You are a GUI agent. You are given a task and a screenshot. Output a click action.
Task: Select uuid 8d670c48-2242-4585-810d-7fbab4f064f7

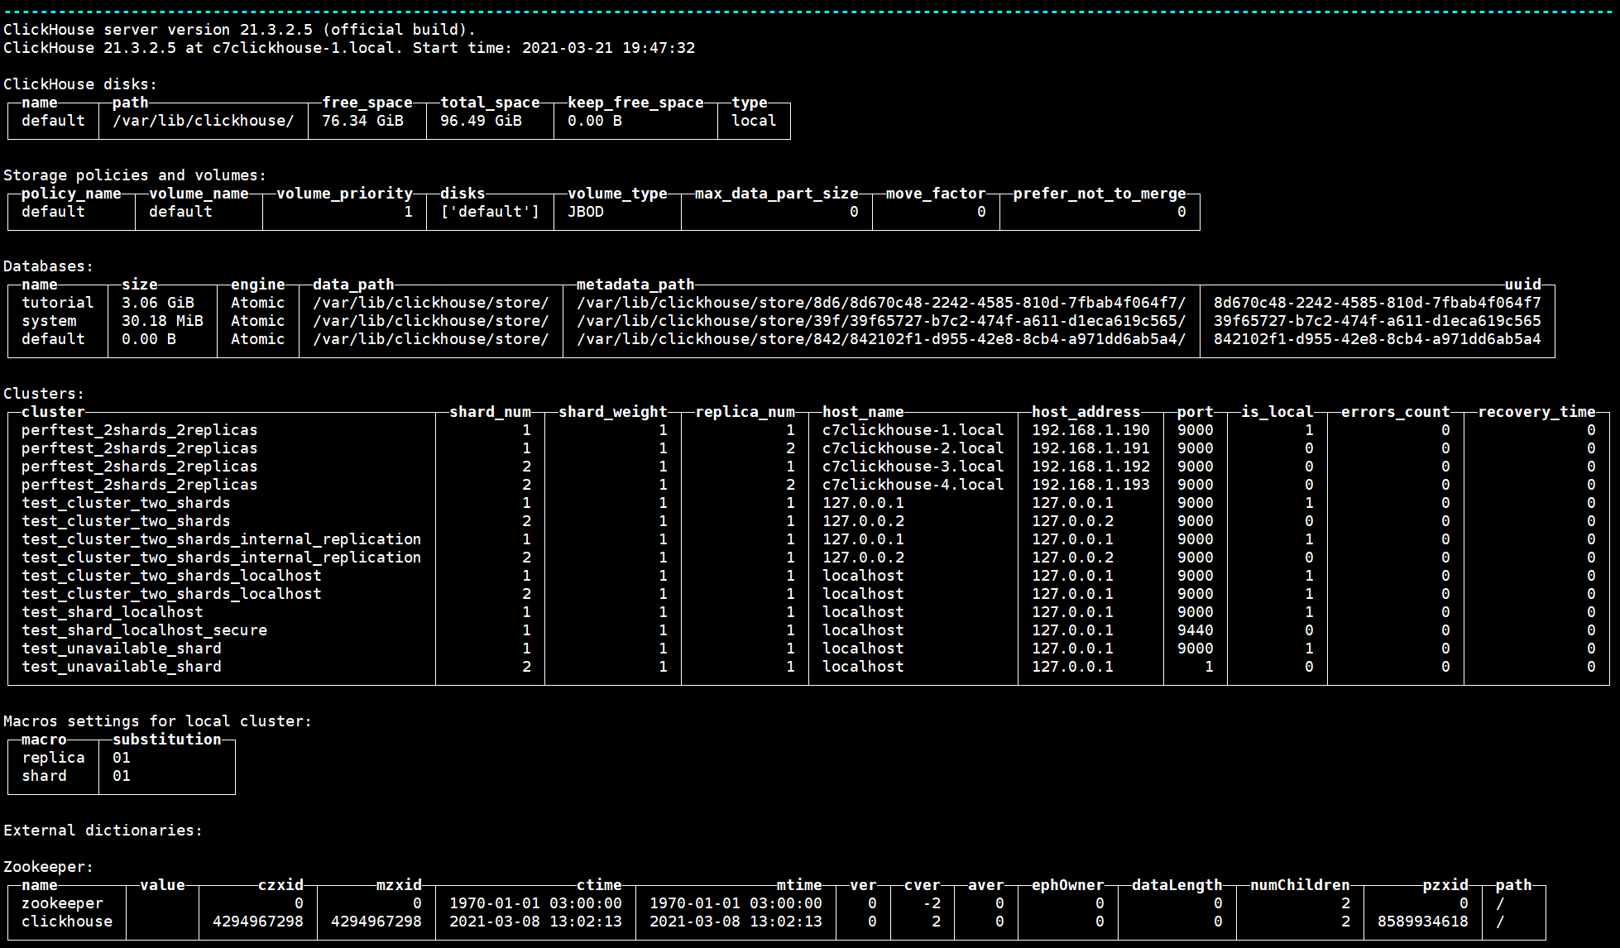click(x=1377, y=303)
